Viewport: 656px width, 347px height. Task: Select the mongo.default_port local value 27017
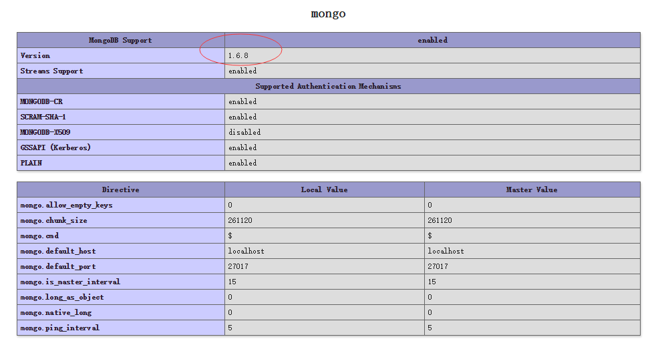[x=238, y=266]
